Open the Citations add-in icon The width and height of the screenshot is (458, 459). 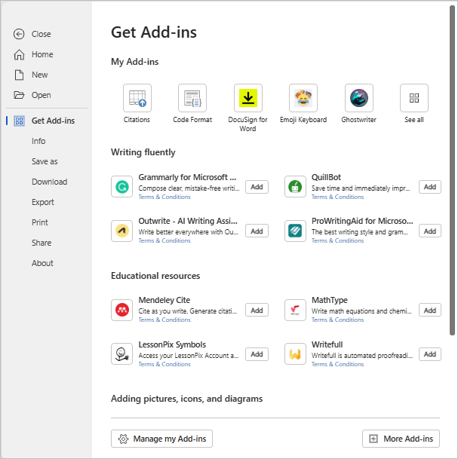pos(137,98)
